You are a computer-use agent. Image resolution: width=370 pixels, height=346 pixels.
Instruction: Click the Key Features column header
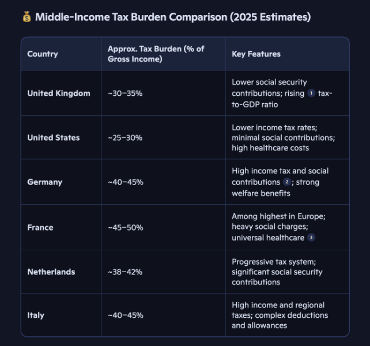coord(256,54)
